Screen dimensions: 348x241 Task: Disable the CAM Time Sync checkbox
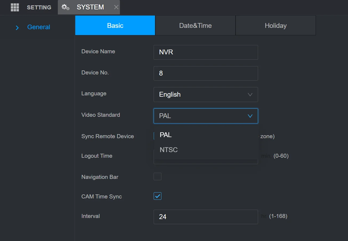[x=157, y=196]
